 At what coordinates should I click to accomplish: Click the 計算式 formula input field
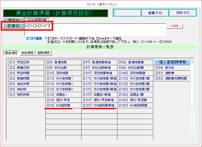pos(95,30)
